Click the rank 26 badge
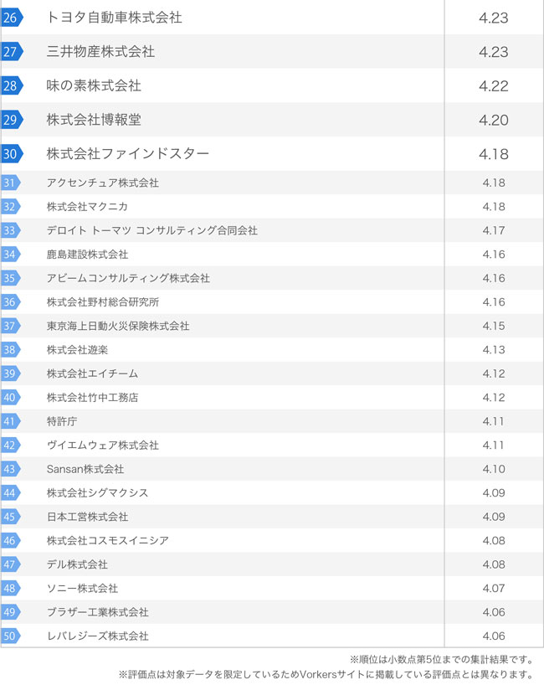The height and width of the screenshot is (685, 544). 12,18
